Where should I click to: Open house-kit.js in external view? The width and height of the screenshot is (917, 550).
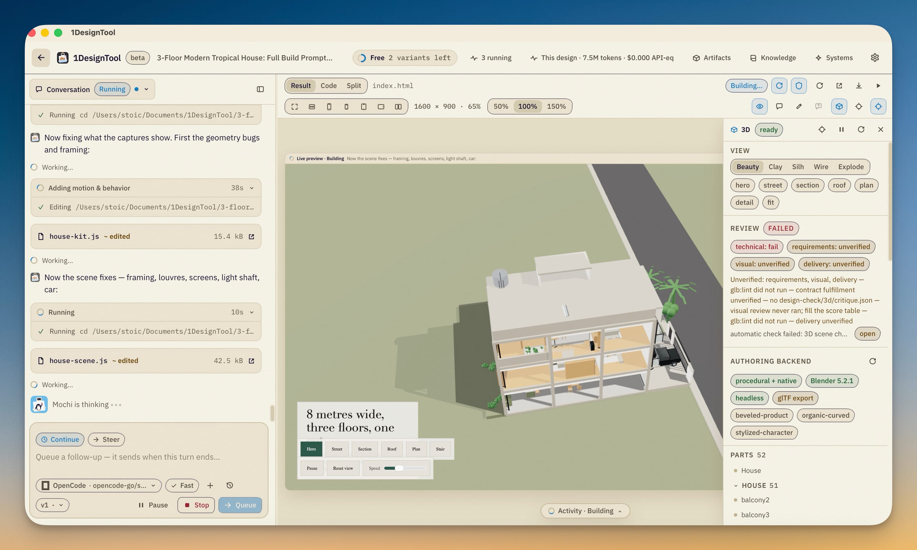pyautogui.click(x=251, y=236)
